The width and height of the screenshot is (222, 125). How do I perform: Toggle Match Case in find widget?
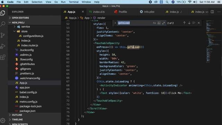[154, 23]
